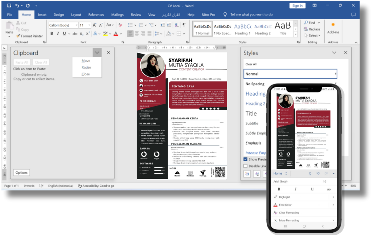The height and width of the screenshot is (237, 371).
Task: Expand the Styles gallery More arrow
Action: (296, 35)
